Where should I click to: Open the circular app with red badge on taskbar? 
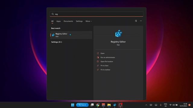pos(120,105)
